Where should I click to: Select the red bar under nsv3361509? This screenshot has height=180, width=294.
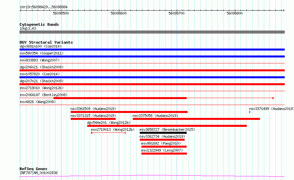click(129, 112)
